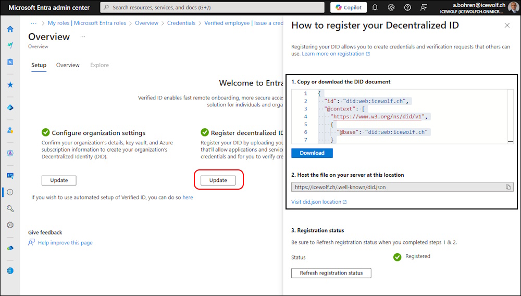Go to the Overview breadcrumb link
This screenshot has height=296, width=521.
[146, 23]
